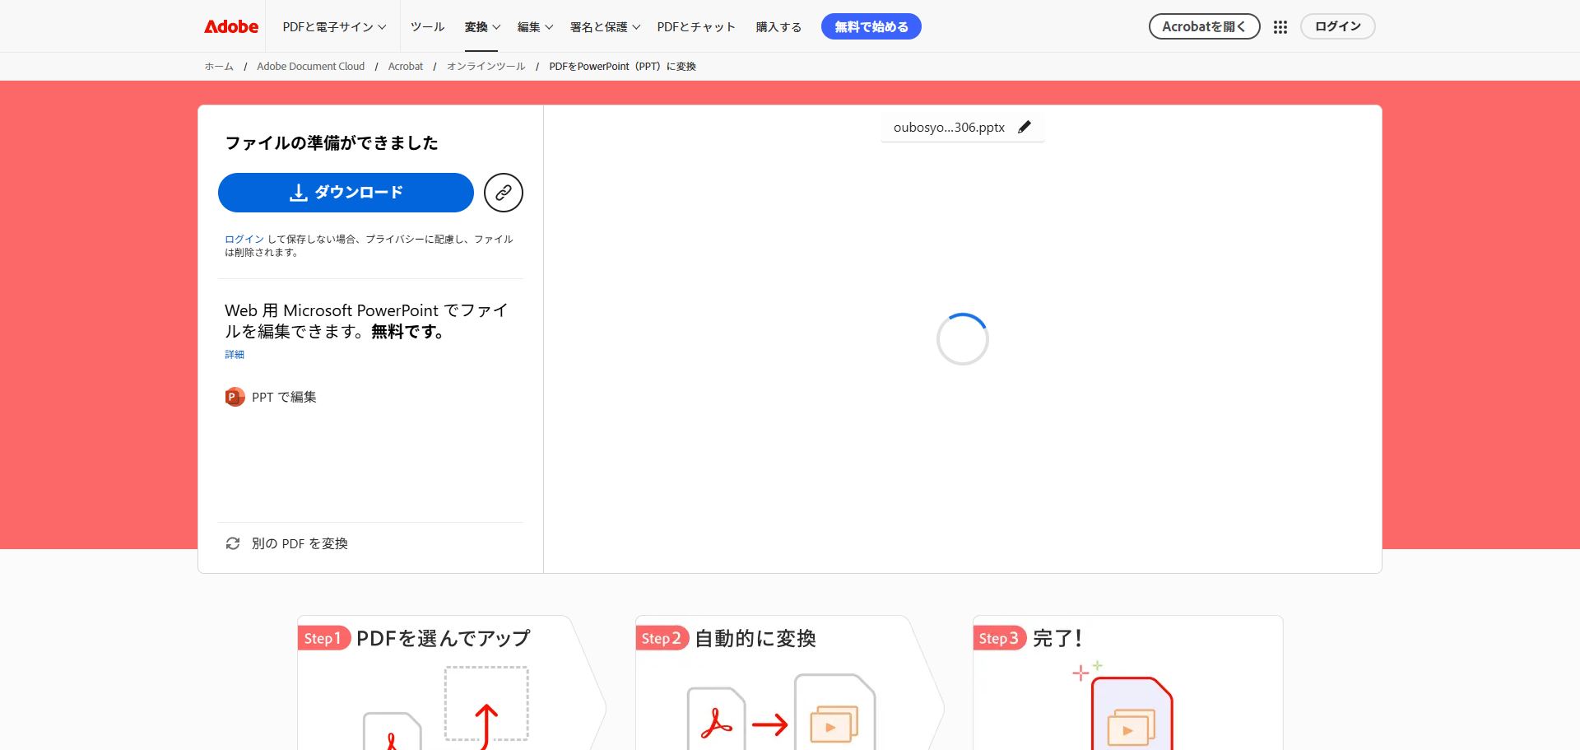Expand the 編集 menu
The image size is (1580, 750).
click(535, 27)
